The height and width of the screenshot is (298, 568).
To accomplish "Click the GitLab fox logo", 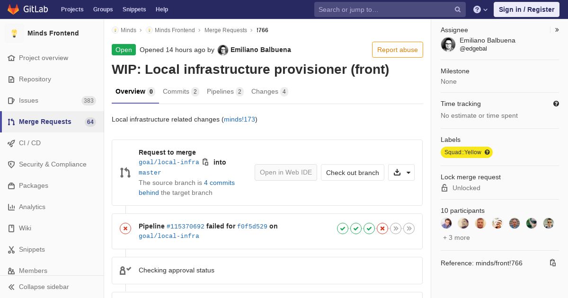I will (x=13, y=9).
